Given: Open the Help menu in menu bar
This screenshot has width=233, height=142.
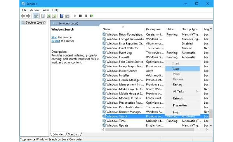Looking at the screenshot, I should [x=55, y=10].
